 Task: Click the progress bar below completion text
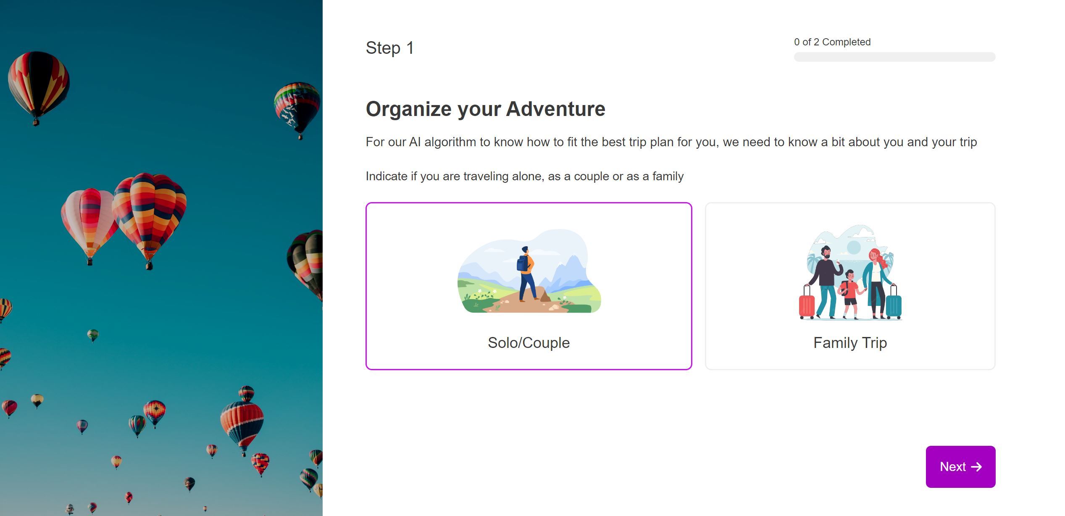point(894,57)
